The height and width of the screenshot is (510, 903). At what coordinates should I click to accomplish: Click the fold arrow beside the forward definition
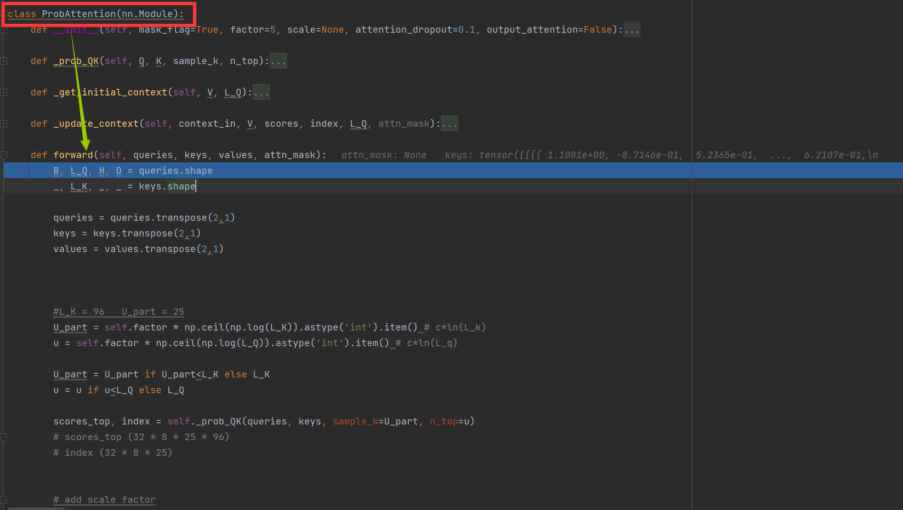click(x=4, y=155)
